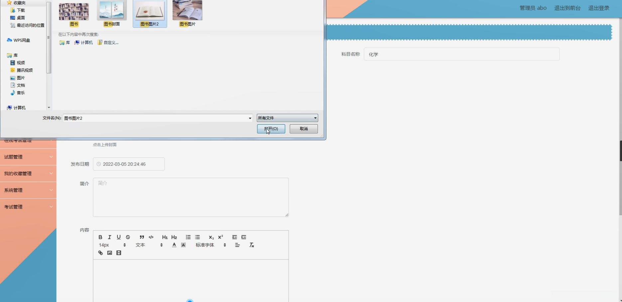The width and height of the screenshot is (622, 302).
Task: Apply Heading 2 style
Action: click(174, 237)
